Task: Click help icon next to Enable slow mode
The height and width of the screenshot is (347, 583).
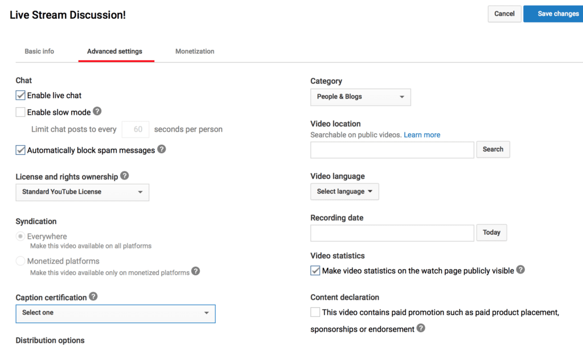Action: (97, 112)
